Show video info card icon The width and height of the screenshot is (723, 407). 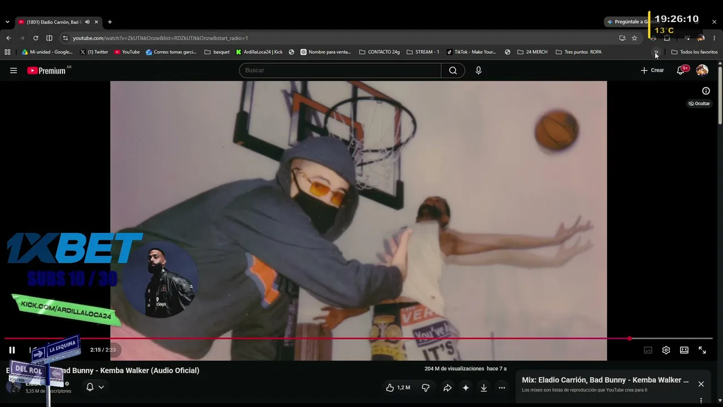[x=706, y=90]
